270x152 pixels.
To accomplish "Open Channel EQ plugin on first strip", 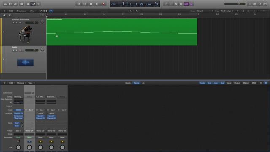I will 19,114.
